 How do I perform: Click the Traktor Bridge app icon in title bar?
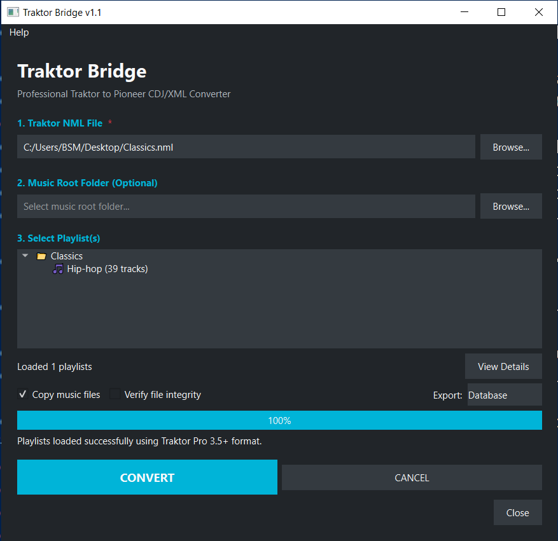13,13
